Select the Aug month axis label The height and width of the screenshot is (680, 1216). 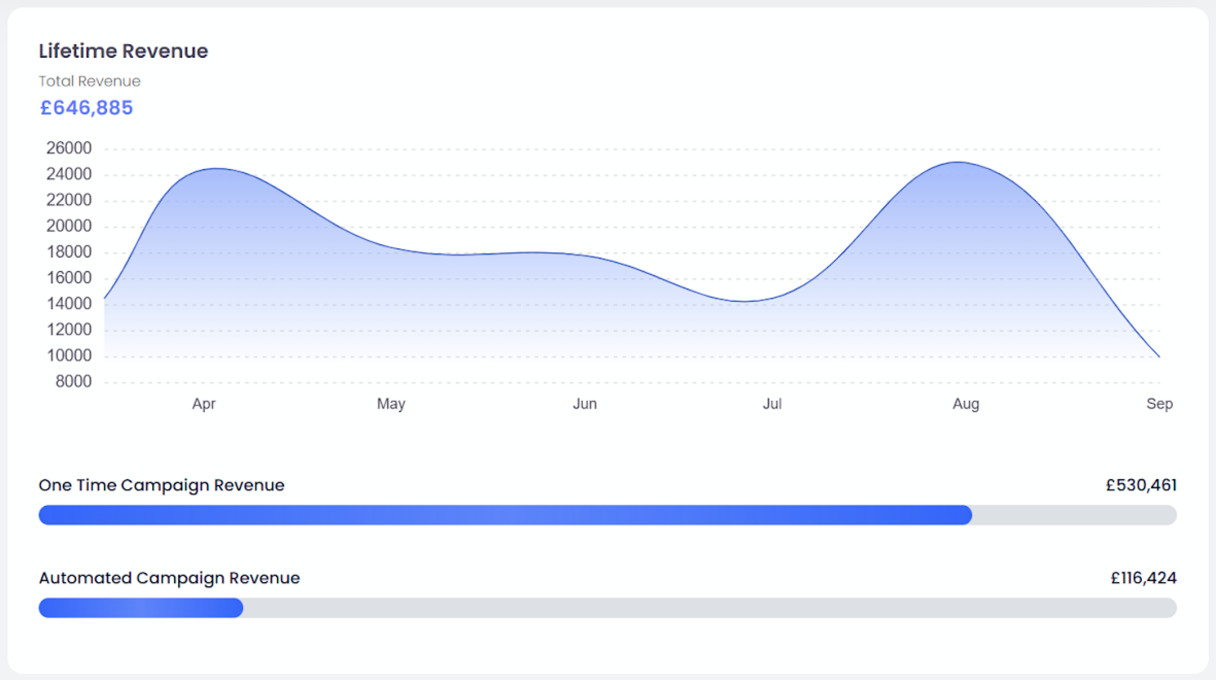click(x=966, y=404)
